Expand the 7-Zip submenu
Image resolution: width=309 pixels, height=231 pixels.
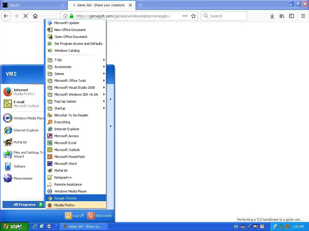76,60
